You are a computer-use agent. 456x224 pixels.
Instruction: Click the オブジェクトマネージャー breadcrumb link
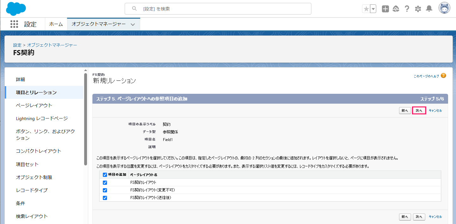tap(52, 45)
